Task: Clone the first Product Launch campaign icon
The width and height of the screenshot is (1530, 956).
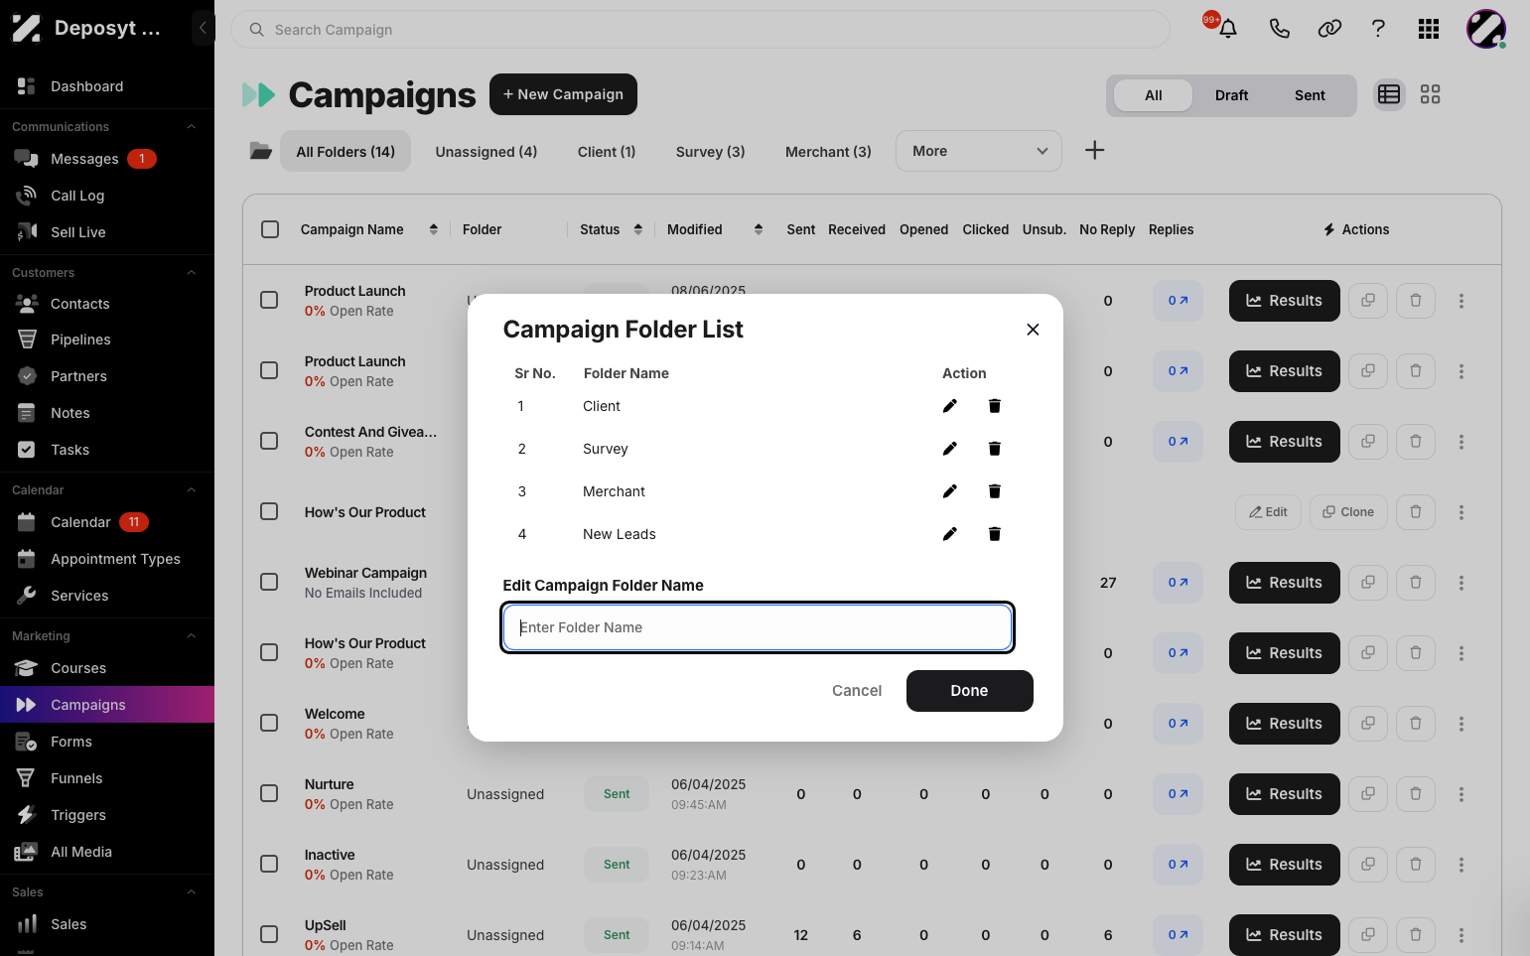Action: [1368, 301]
